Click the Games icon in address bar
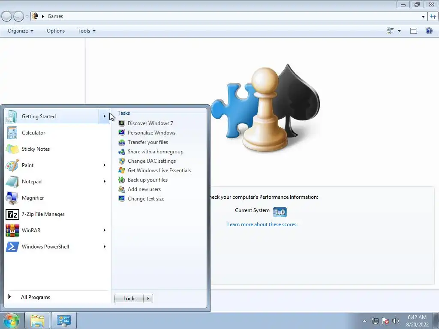 tap(35, 16)
